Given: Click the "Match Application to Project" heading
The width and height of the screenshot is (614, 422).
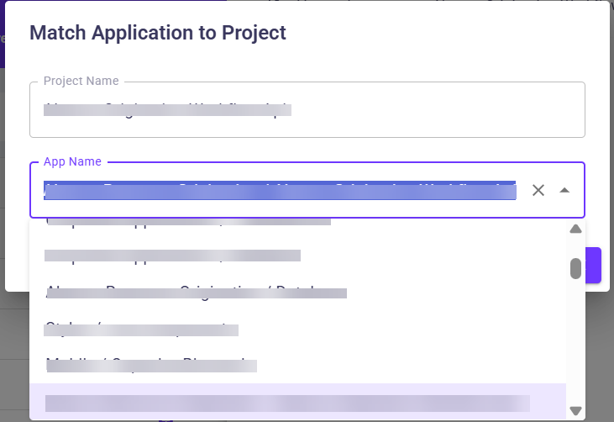Looking at the screenshot, I should tap(158, 33).
